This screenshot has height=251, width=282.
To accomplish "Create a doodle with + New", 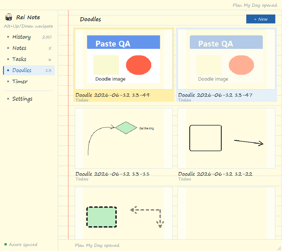I will coord(261,19).
